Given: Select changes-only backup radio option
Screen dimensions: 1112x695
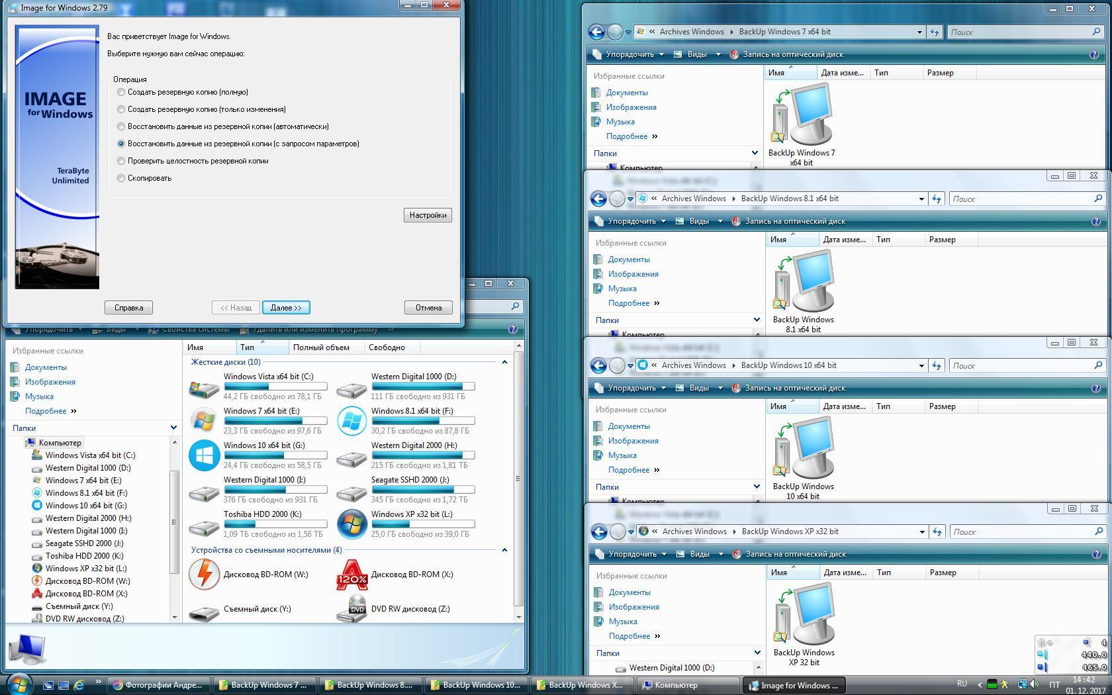Looking at the screenshot, I should 121,109.
